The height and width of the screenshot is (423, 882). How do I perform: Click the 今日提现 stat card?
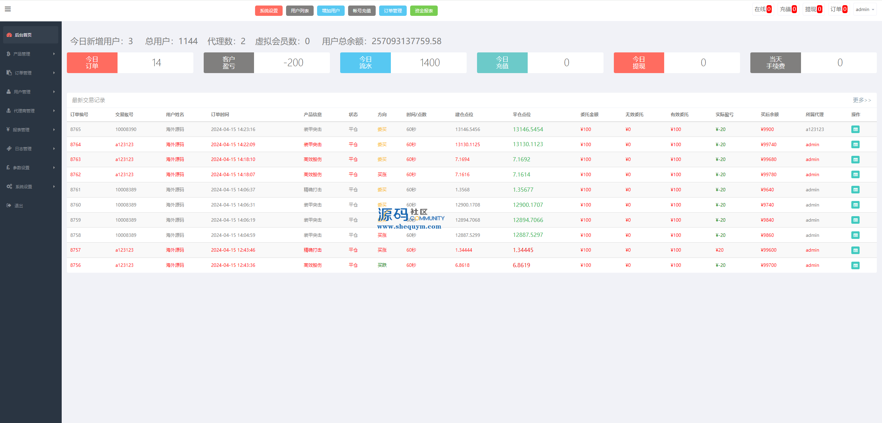point(677,63)
